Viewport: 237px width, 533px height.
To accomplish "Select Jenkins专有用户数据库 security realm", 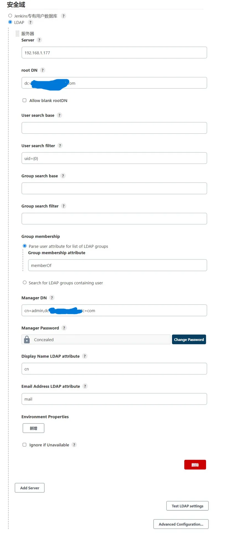I will 10,16.
